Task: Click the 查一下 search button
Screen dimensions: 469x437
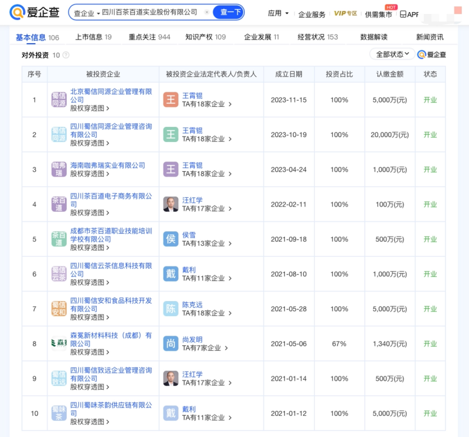Action: point(229,12)
